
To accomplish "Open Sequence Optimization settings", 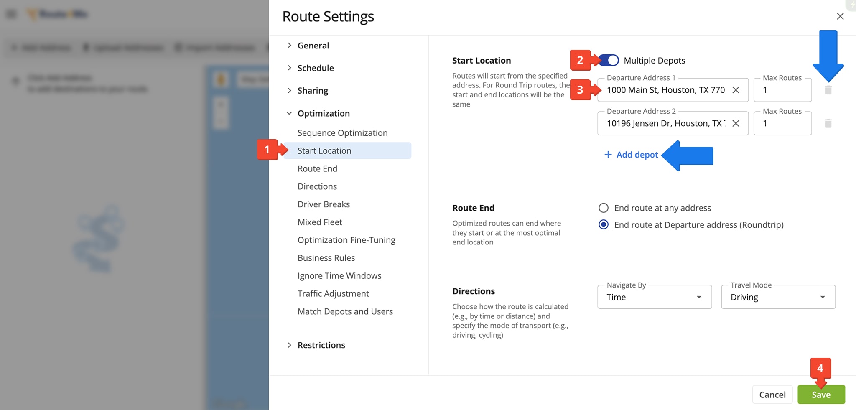I will point(343,133).
